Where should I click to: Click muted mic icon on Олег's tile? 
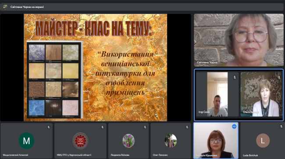(187, 127)
